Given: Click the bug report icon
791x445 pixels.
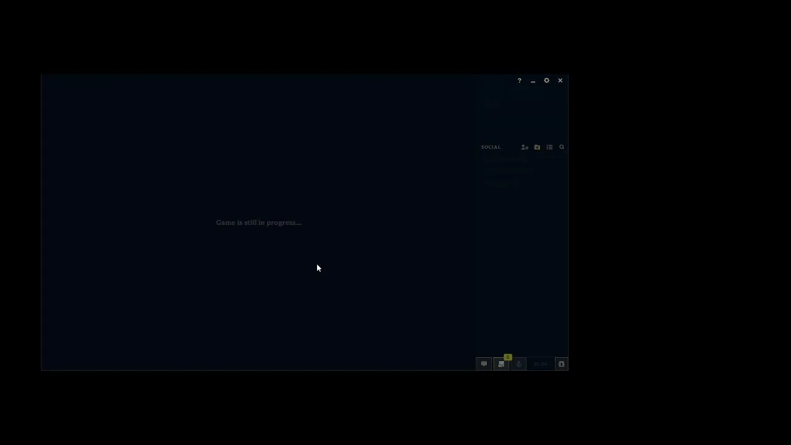Looking at the screenshot, I should click(x=562, y=364).
